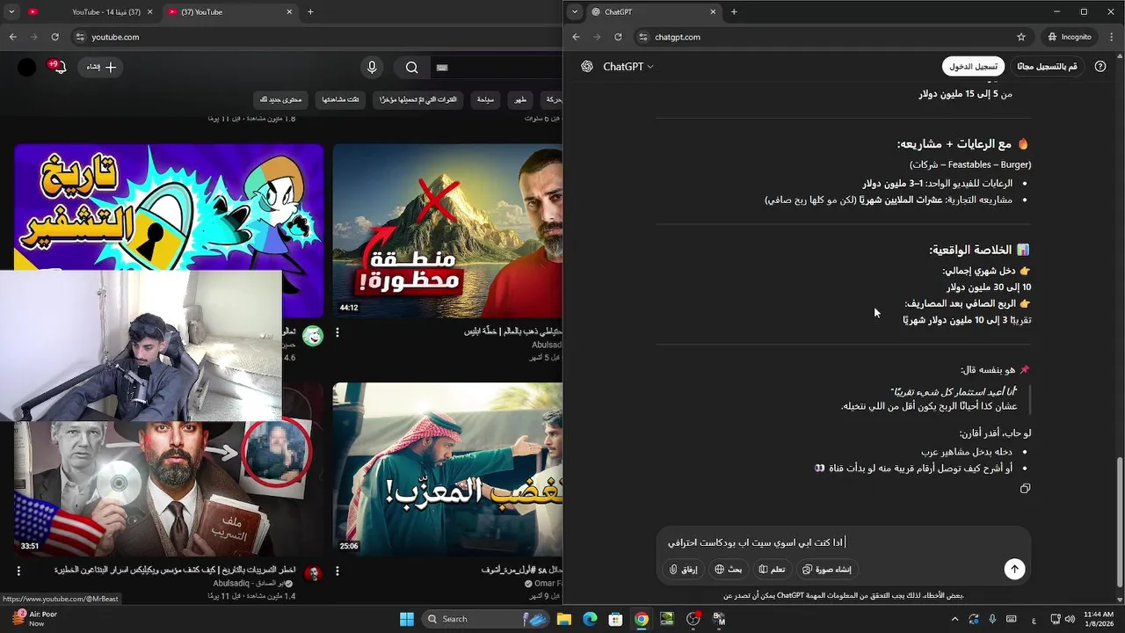
Task: Open File Explorer from the taskbar
Action: [564, 619]
